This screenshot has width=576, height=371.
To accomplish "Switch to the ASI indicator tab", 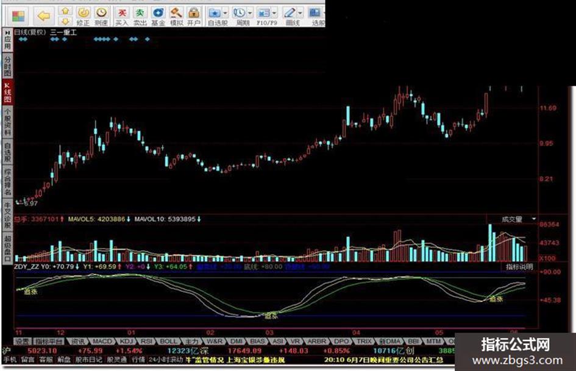I will (278, 342).
